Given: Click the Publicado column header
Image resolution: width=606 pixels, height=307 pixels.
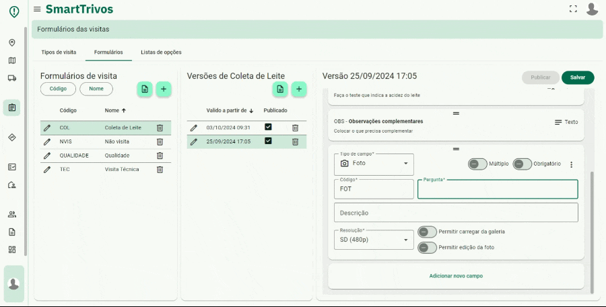Looking at the screenshot, I should tap(275, 110).
